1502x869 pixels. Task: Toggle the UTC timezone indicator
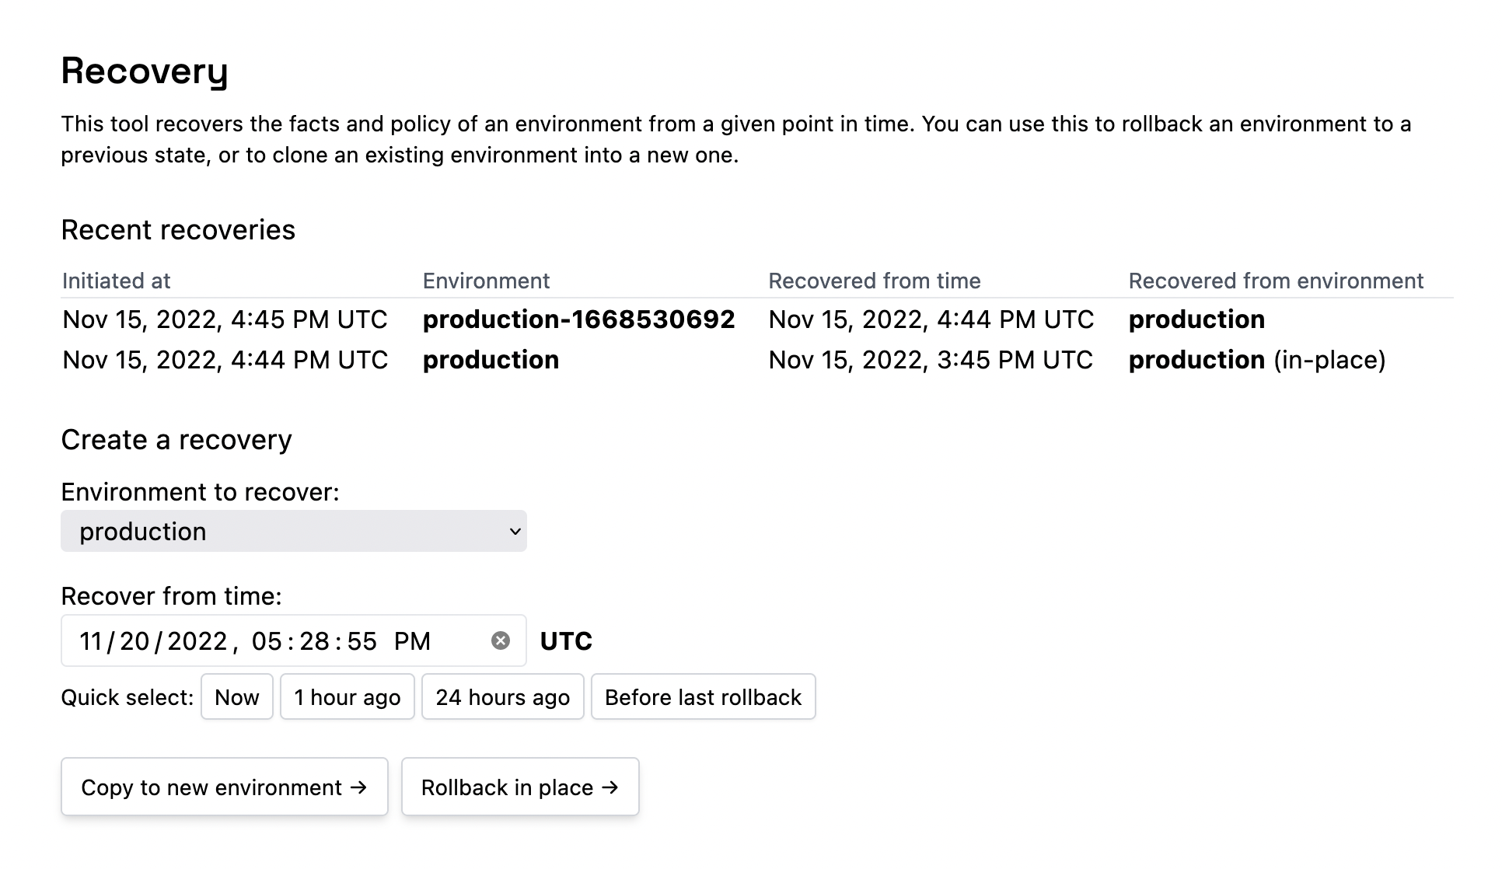[x=566, y=640]
